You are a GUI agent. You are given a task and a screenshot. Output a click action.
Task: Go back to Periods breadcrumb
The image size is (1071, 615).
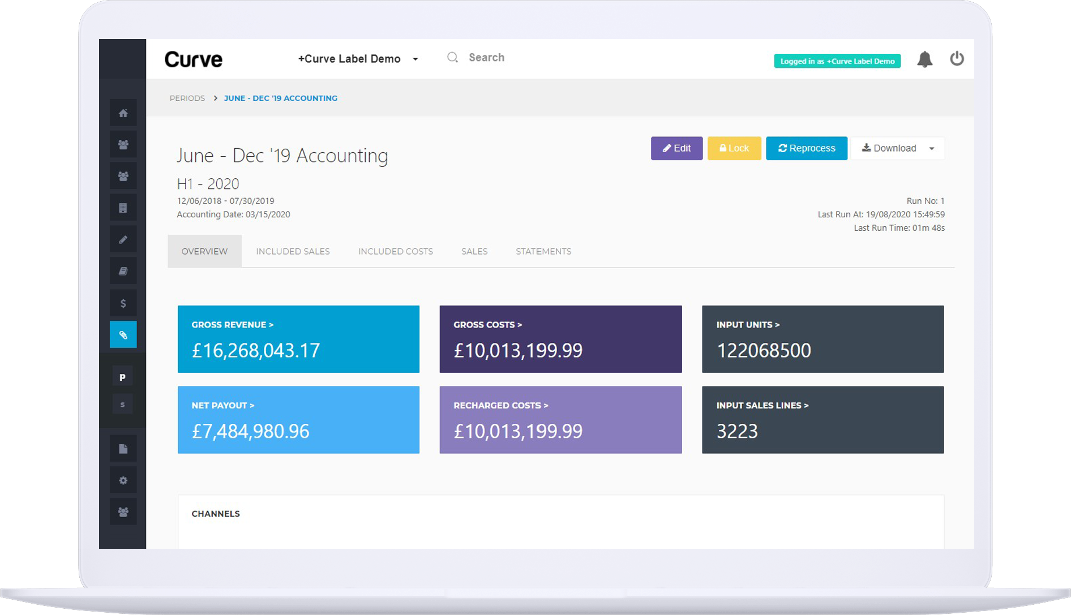(187, 98)
